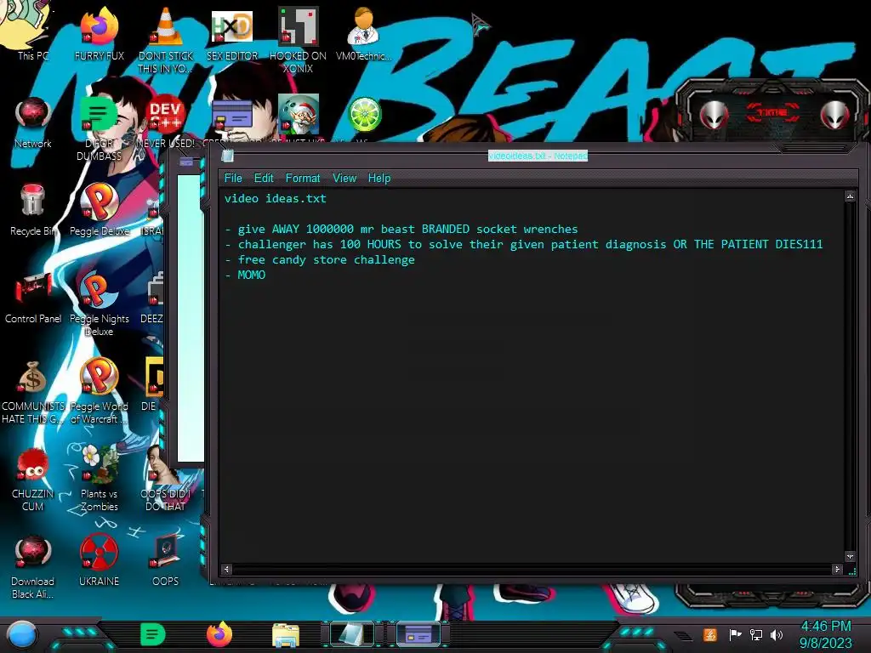
Task: Switch to Notepad taskbar button
Action: pos(352,634)
